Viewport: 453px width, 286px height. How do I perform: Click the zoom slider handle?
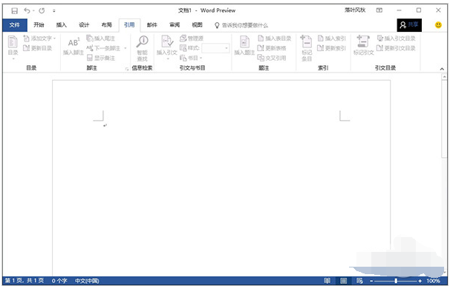click(396, 281)
